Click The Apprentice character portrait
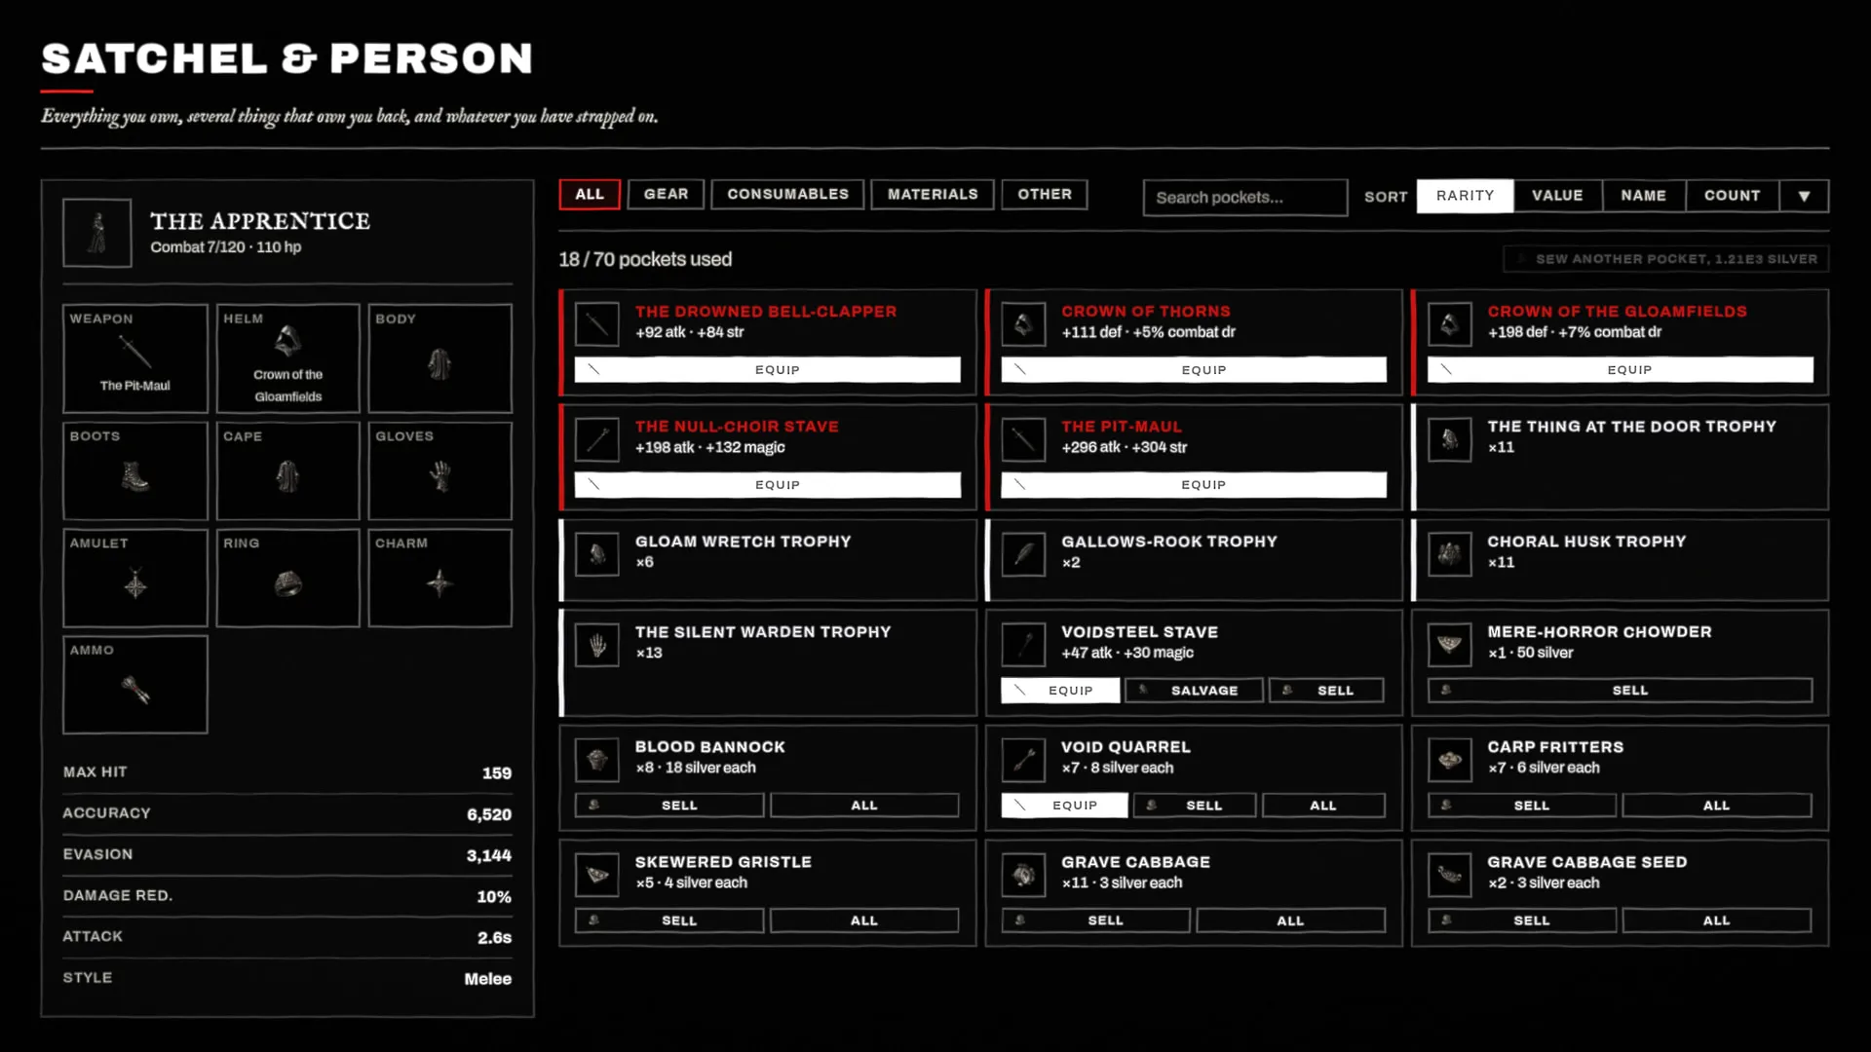 [97, 233]
